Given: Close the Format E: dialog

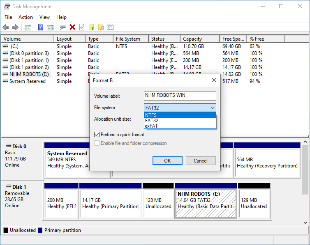Looking at the screenshot, I should (x=214, y=80).
